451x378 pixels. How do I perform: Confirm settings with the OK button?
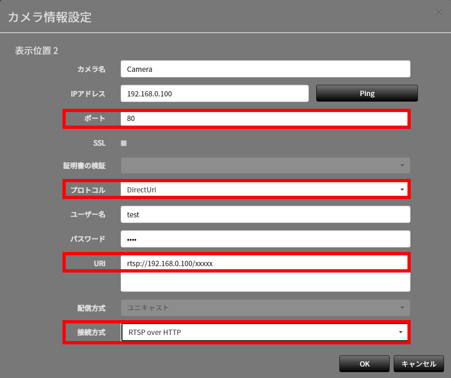[x=364, y=364]
